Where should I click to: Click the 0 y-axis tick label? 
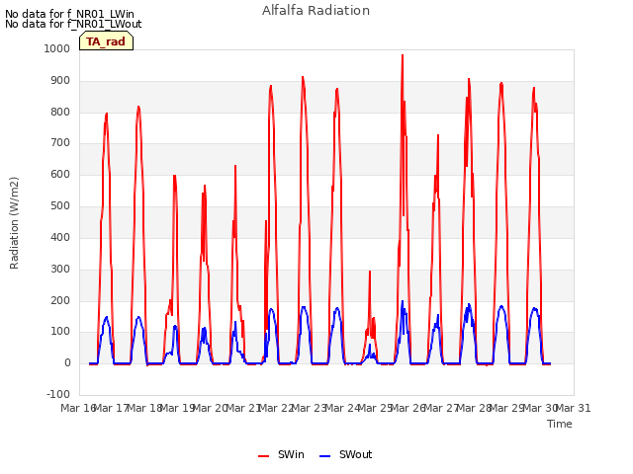click(x=67, y=362)
